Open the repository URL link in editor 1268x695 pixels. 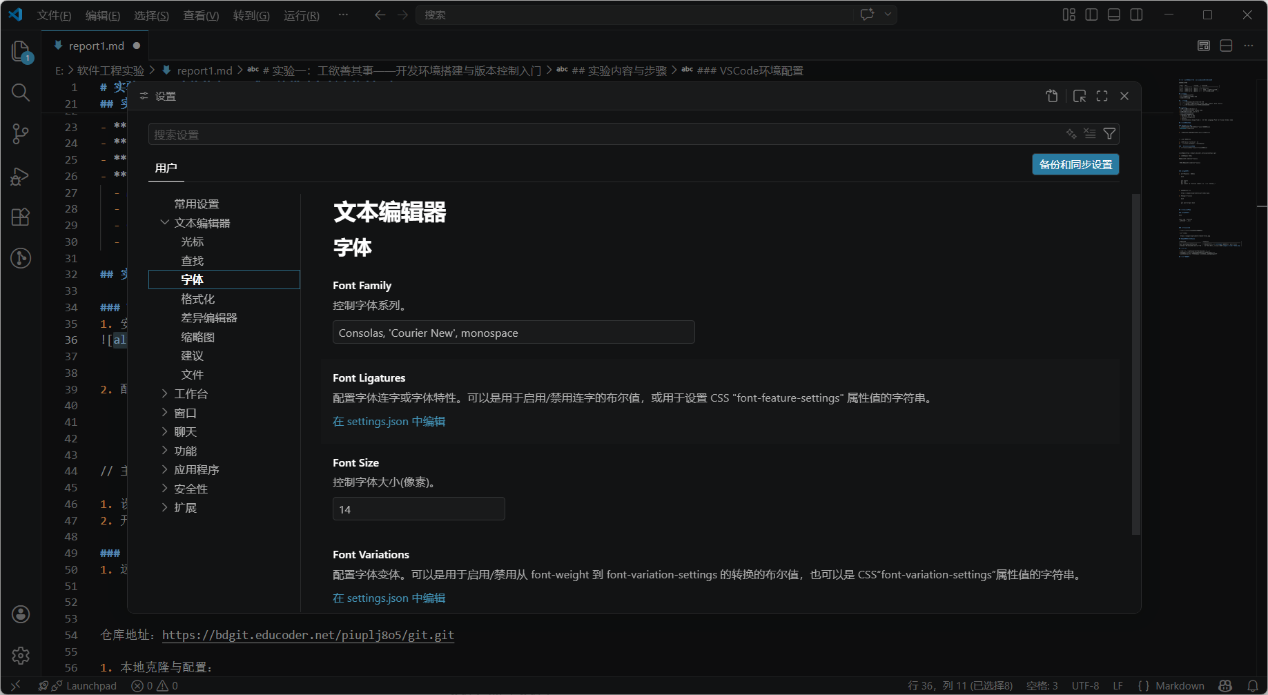[308, 635]
